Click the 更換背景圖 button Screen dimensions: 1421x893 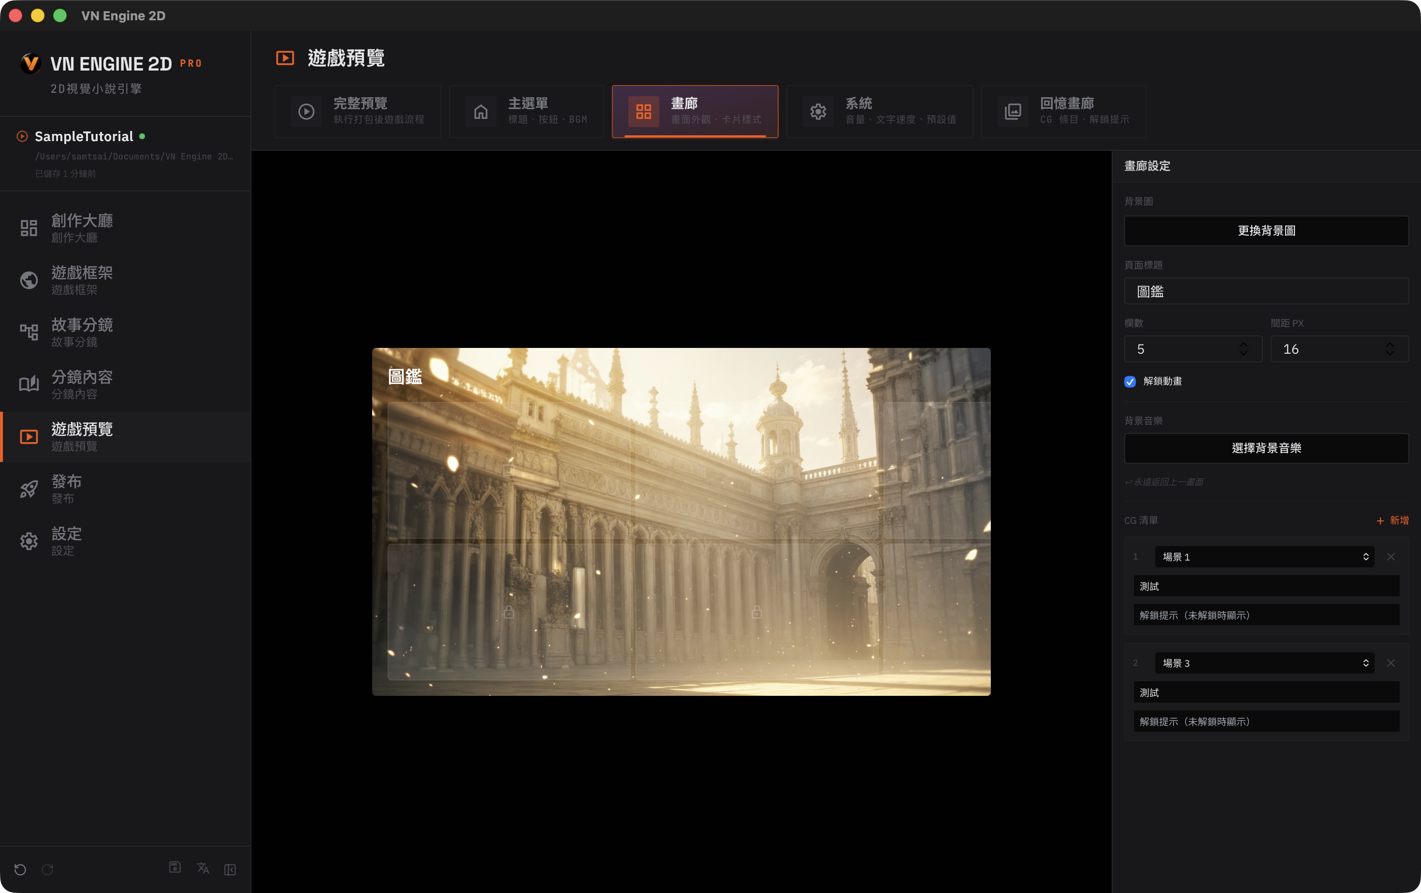(1266, 230)
